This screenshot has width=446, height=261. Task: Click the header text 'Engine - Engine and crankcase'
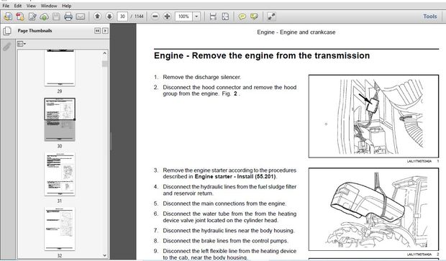point(296,32)
